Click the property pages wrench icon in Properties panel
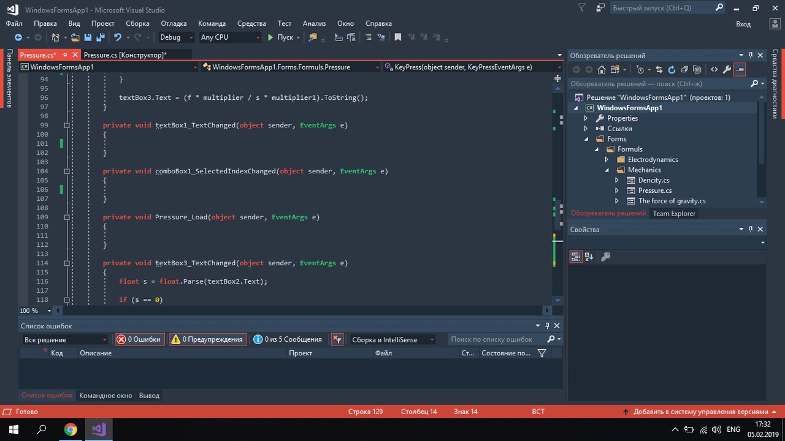The image size is (785, 441). click(x=605, y=257)
